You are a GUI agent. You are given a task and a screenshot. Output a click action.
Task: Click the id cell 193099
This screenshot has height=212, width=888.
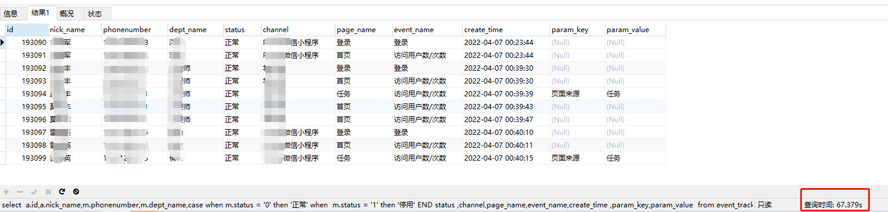point(27,158)
